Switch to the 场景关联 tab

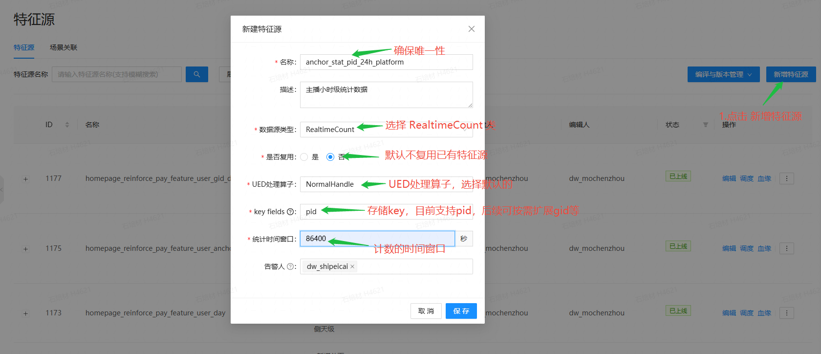pos(64,47)
